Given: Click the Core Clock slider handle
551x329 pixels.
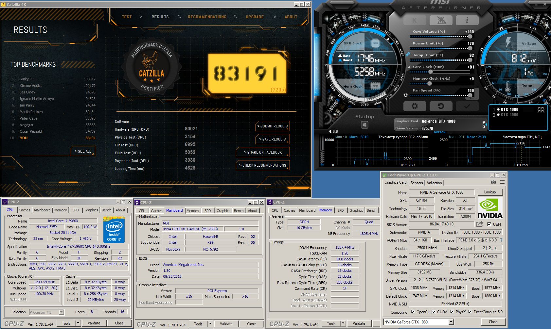Looking at the screenshot, I should pyautogui.click(x=430, y=72).
